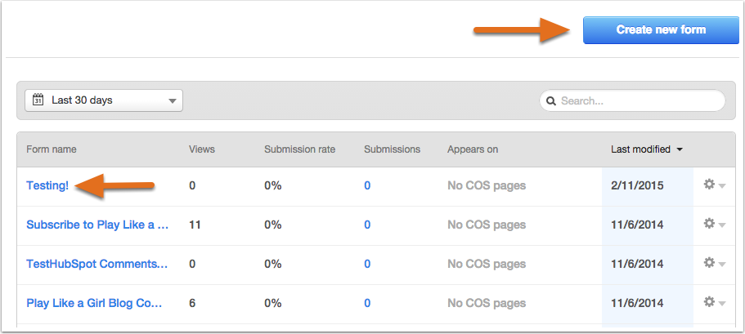Screen dimensions: 745x334
Task: Sort by Form name column header
Action: [52, 149]
